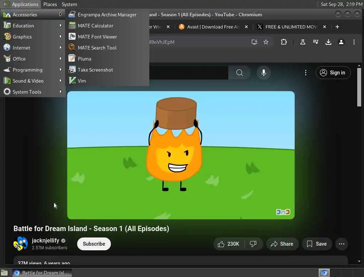This screenshot has width=364, height=277.
Task: Click the Sound & Video category icon
Action: 7,81
